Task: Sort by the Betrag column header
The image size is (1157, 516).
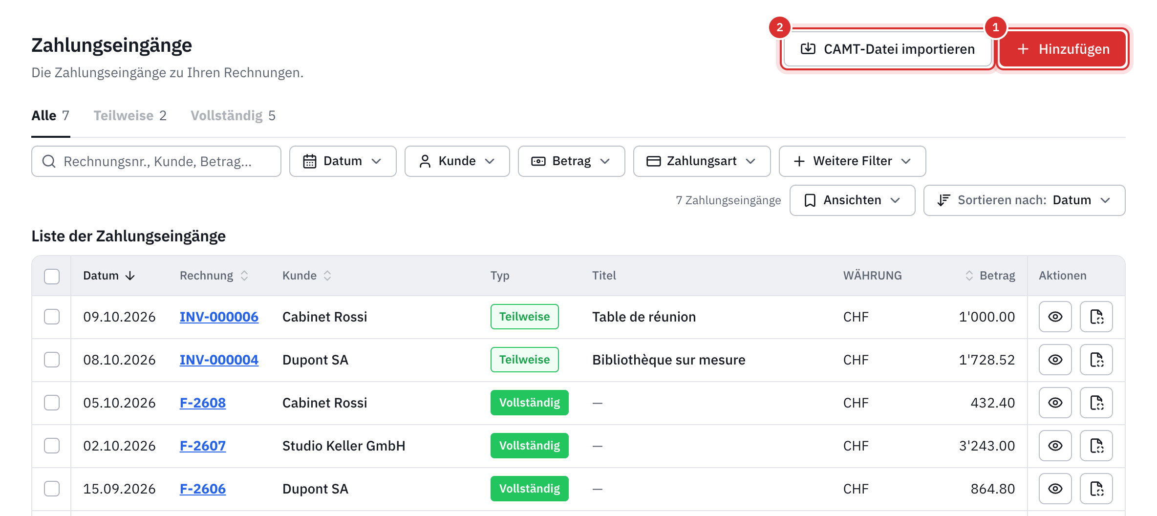Action: pos(990,276)
